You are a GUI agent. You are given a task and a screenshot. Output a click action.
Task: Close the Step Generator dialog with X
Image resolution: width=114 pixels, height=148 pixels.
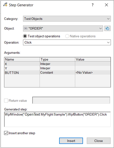click(x=106, y=5)
